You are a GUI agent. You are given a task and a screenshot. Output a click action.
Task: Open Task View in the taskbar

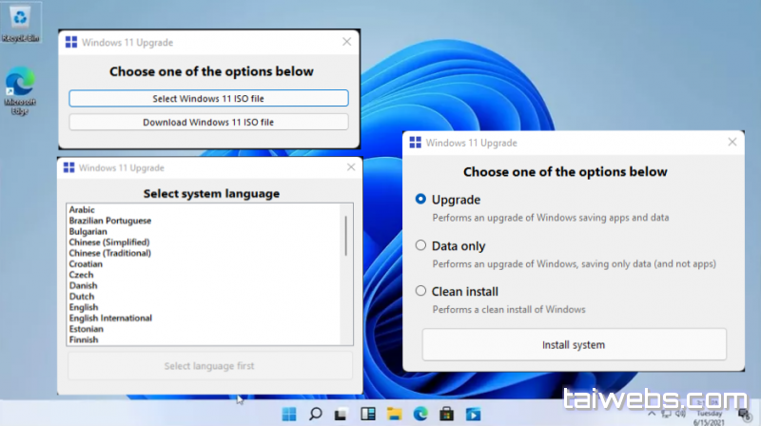tap(341, 414)
